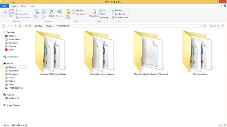
Task: Click Select all
Action: [117, 10]
